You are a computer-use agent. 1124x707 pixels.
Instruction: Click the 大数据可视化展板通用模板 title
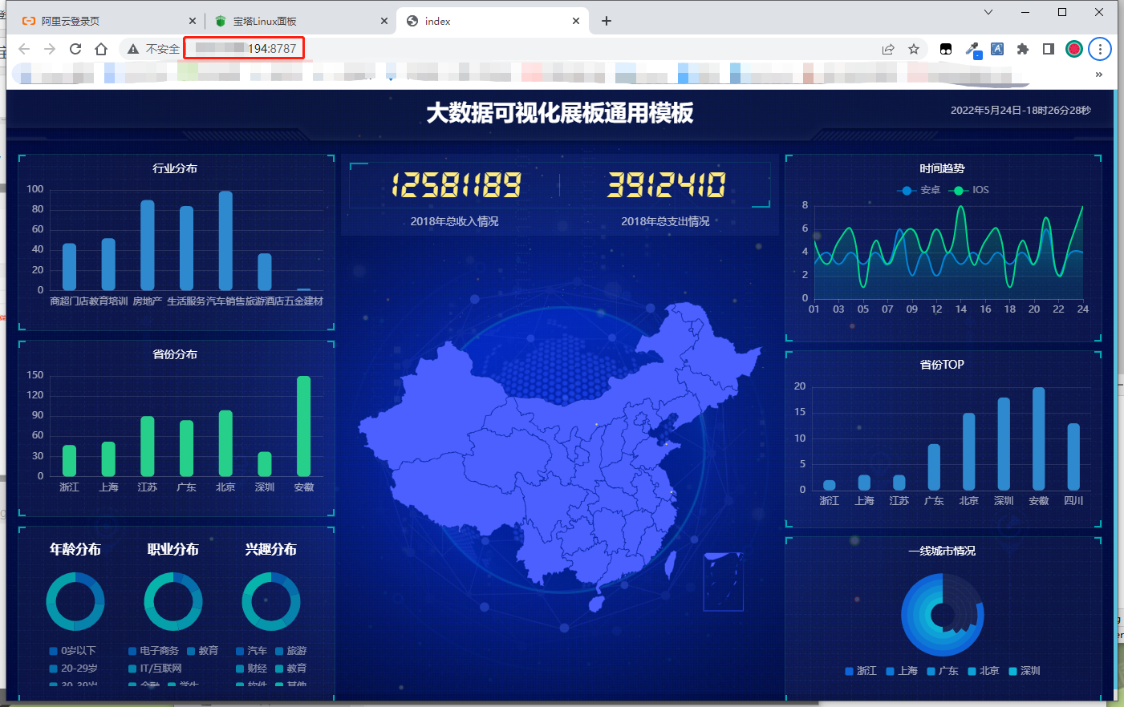(x=560, y=113)
